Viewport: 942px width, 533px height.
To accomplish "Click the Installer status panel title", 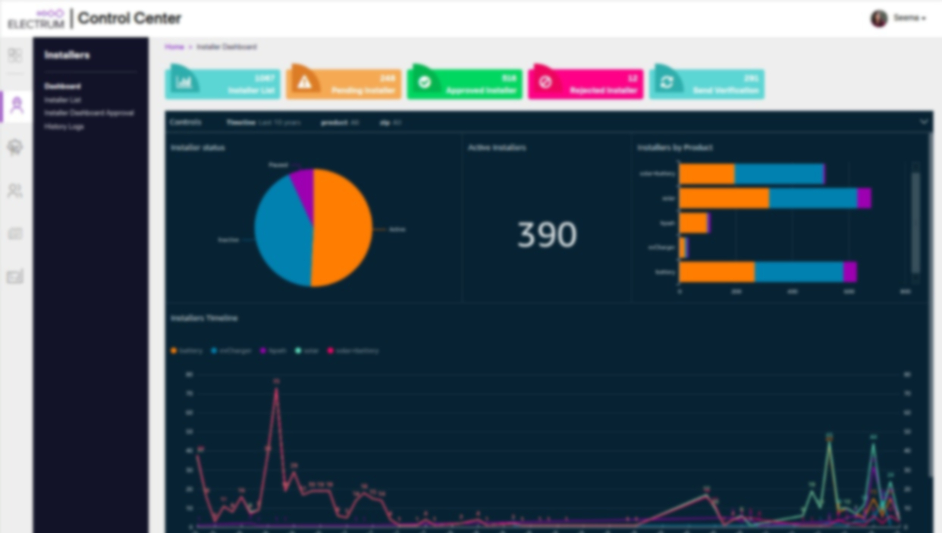I will click(198, 147).
